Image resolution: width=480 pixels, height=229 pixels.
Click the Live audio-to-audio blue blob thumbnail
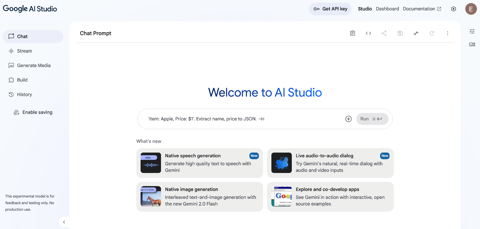pos(281,163)
